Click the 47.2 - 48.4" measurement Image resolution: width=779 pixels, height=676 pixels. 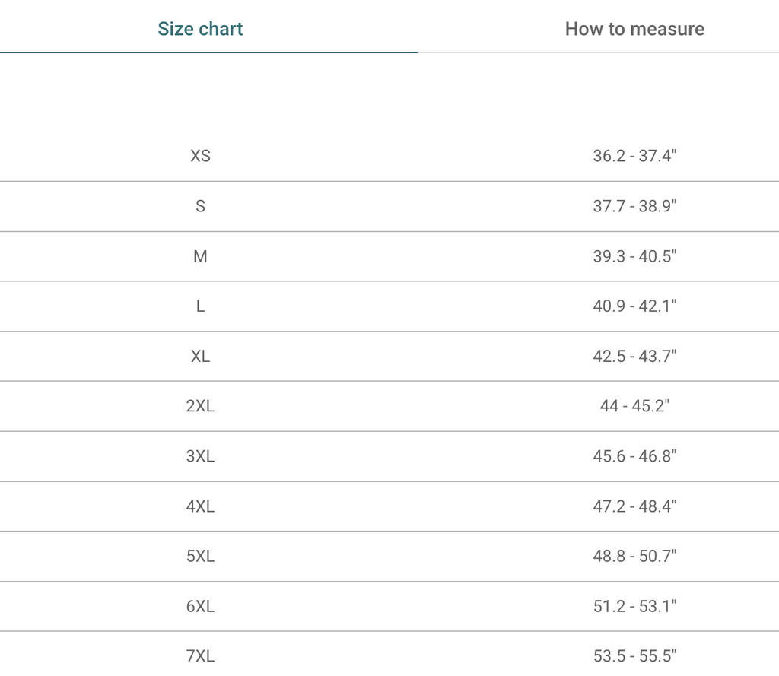tap(634, 506)
